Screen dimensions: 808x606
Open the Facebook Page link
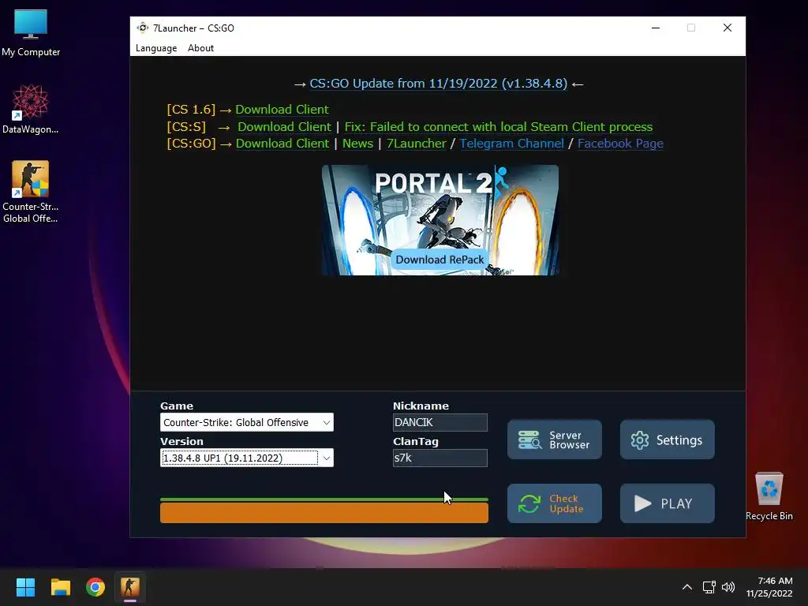tap(620, 144)
